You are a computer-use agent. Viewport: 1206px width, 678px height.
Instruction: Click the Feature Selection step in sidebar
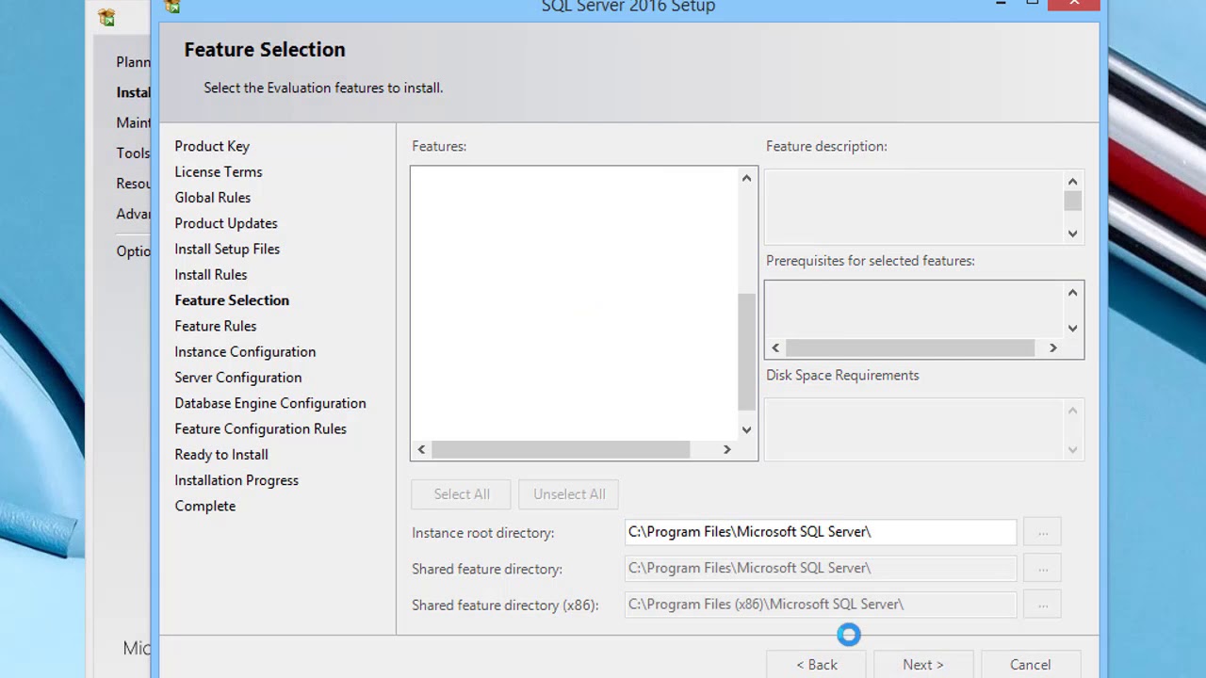[x=232, y=300]
